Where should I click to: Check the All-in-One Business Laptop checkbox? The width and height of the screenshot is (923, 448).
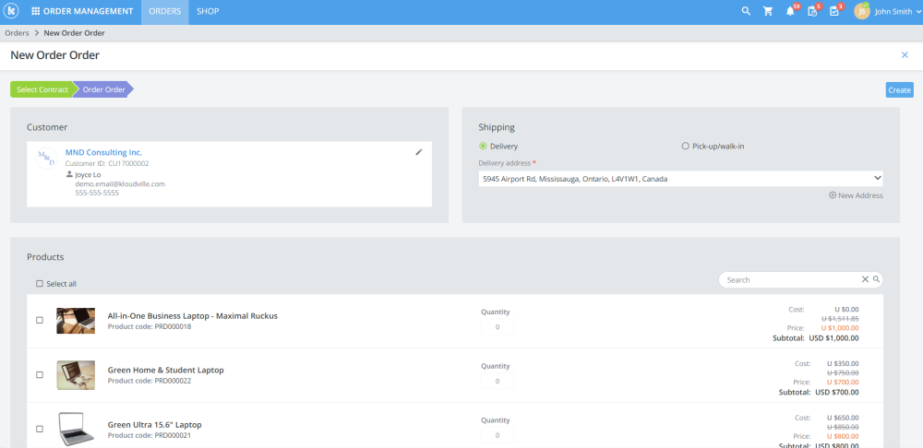[x=40, y=321]
